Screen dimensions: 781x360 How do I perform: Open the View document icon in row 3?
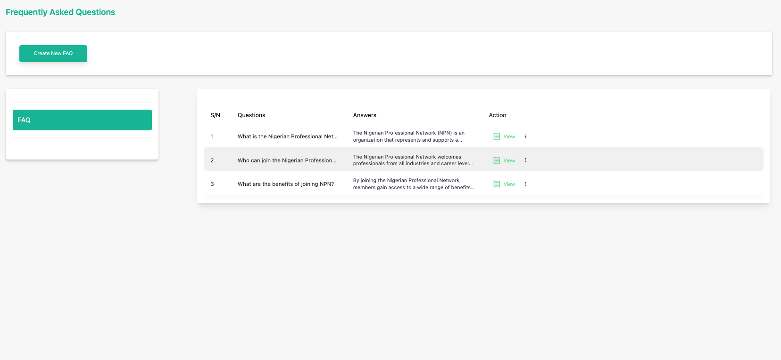pyautogui.click(x=497, y=184)
